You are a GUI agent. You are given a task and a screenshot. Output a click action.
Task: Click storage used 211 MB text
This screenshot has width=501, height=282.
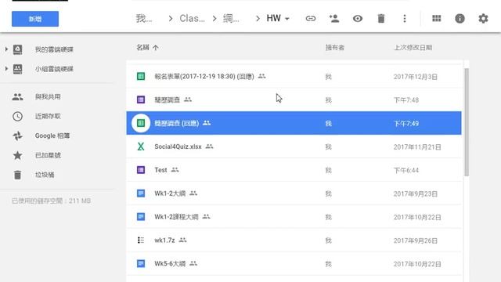pyautogui.click(x=51, y=201)
